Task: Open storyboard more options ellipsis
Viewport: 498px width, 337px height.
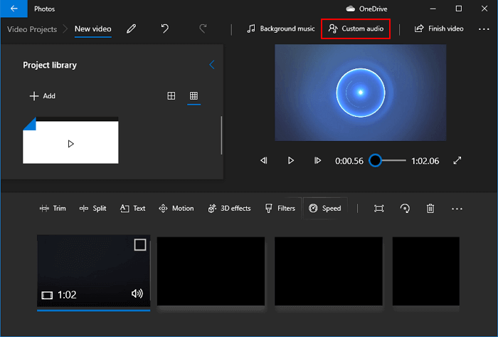Action: (457, 208)
